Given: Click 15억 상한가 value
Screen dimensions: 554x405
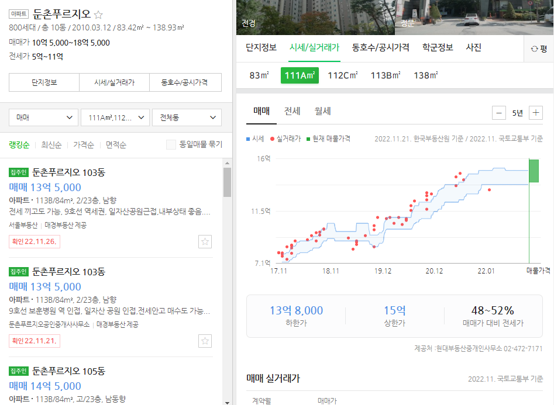Looking at the screenshot, I should pyautogui.click(x=395, y=311).
